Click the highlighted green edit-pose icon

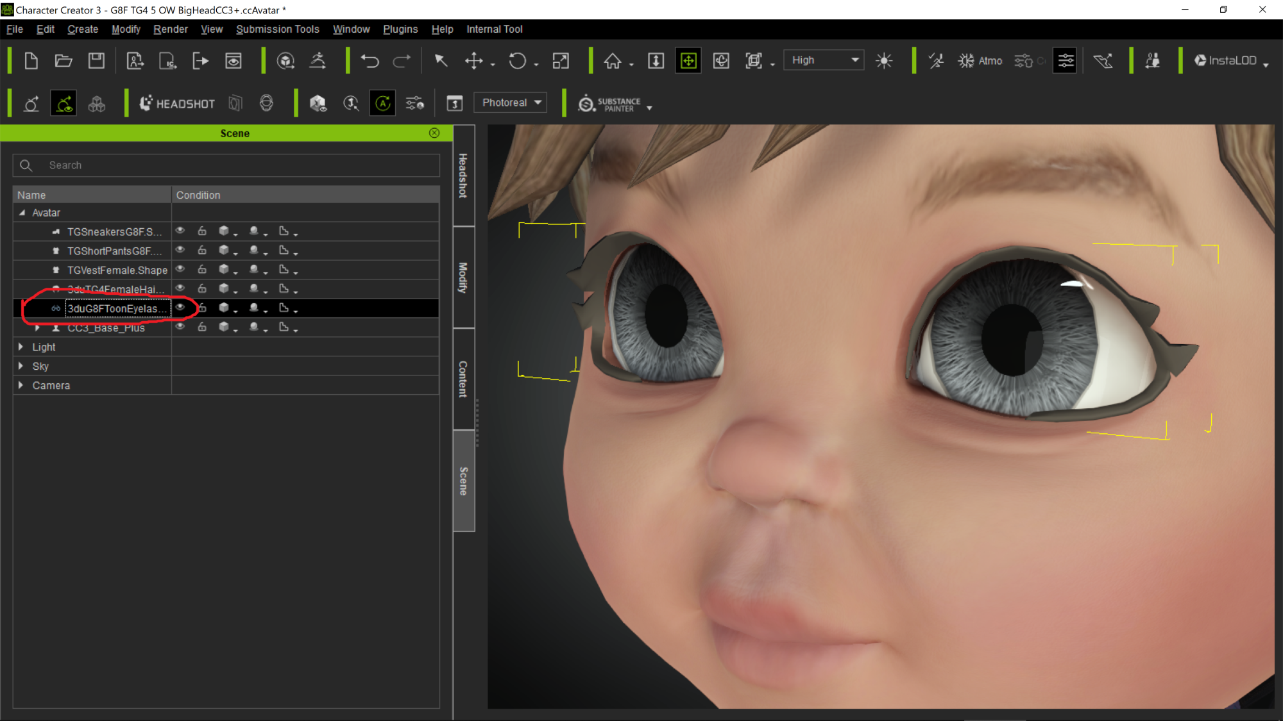point(64,103)
